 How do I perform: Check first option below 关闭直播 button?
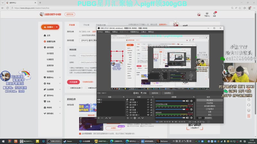pyautogui.click(x=68, y=88)
